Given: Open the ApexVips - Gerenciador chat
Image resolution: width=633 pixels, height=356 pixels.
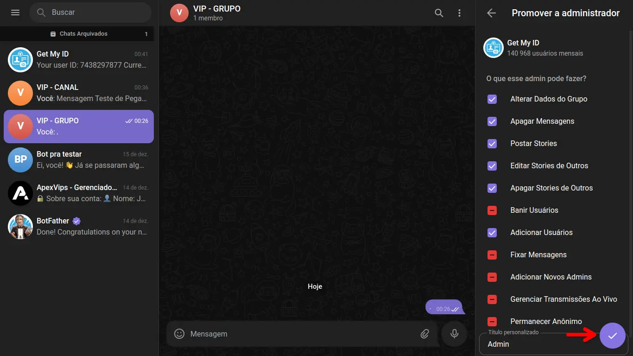Looking at the screenshot, I should [x=79, y=193].
